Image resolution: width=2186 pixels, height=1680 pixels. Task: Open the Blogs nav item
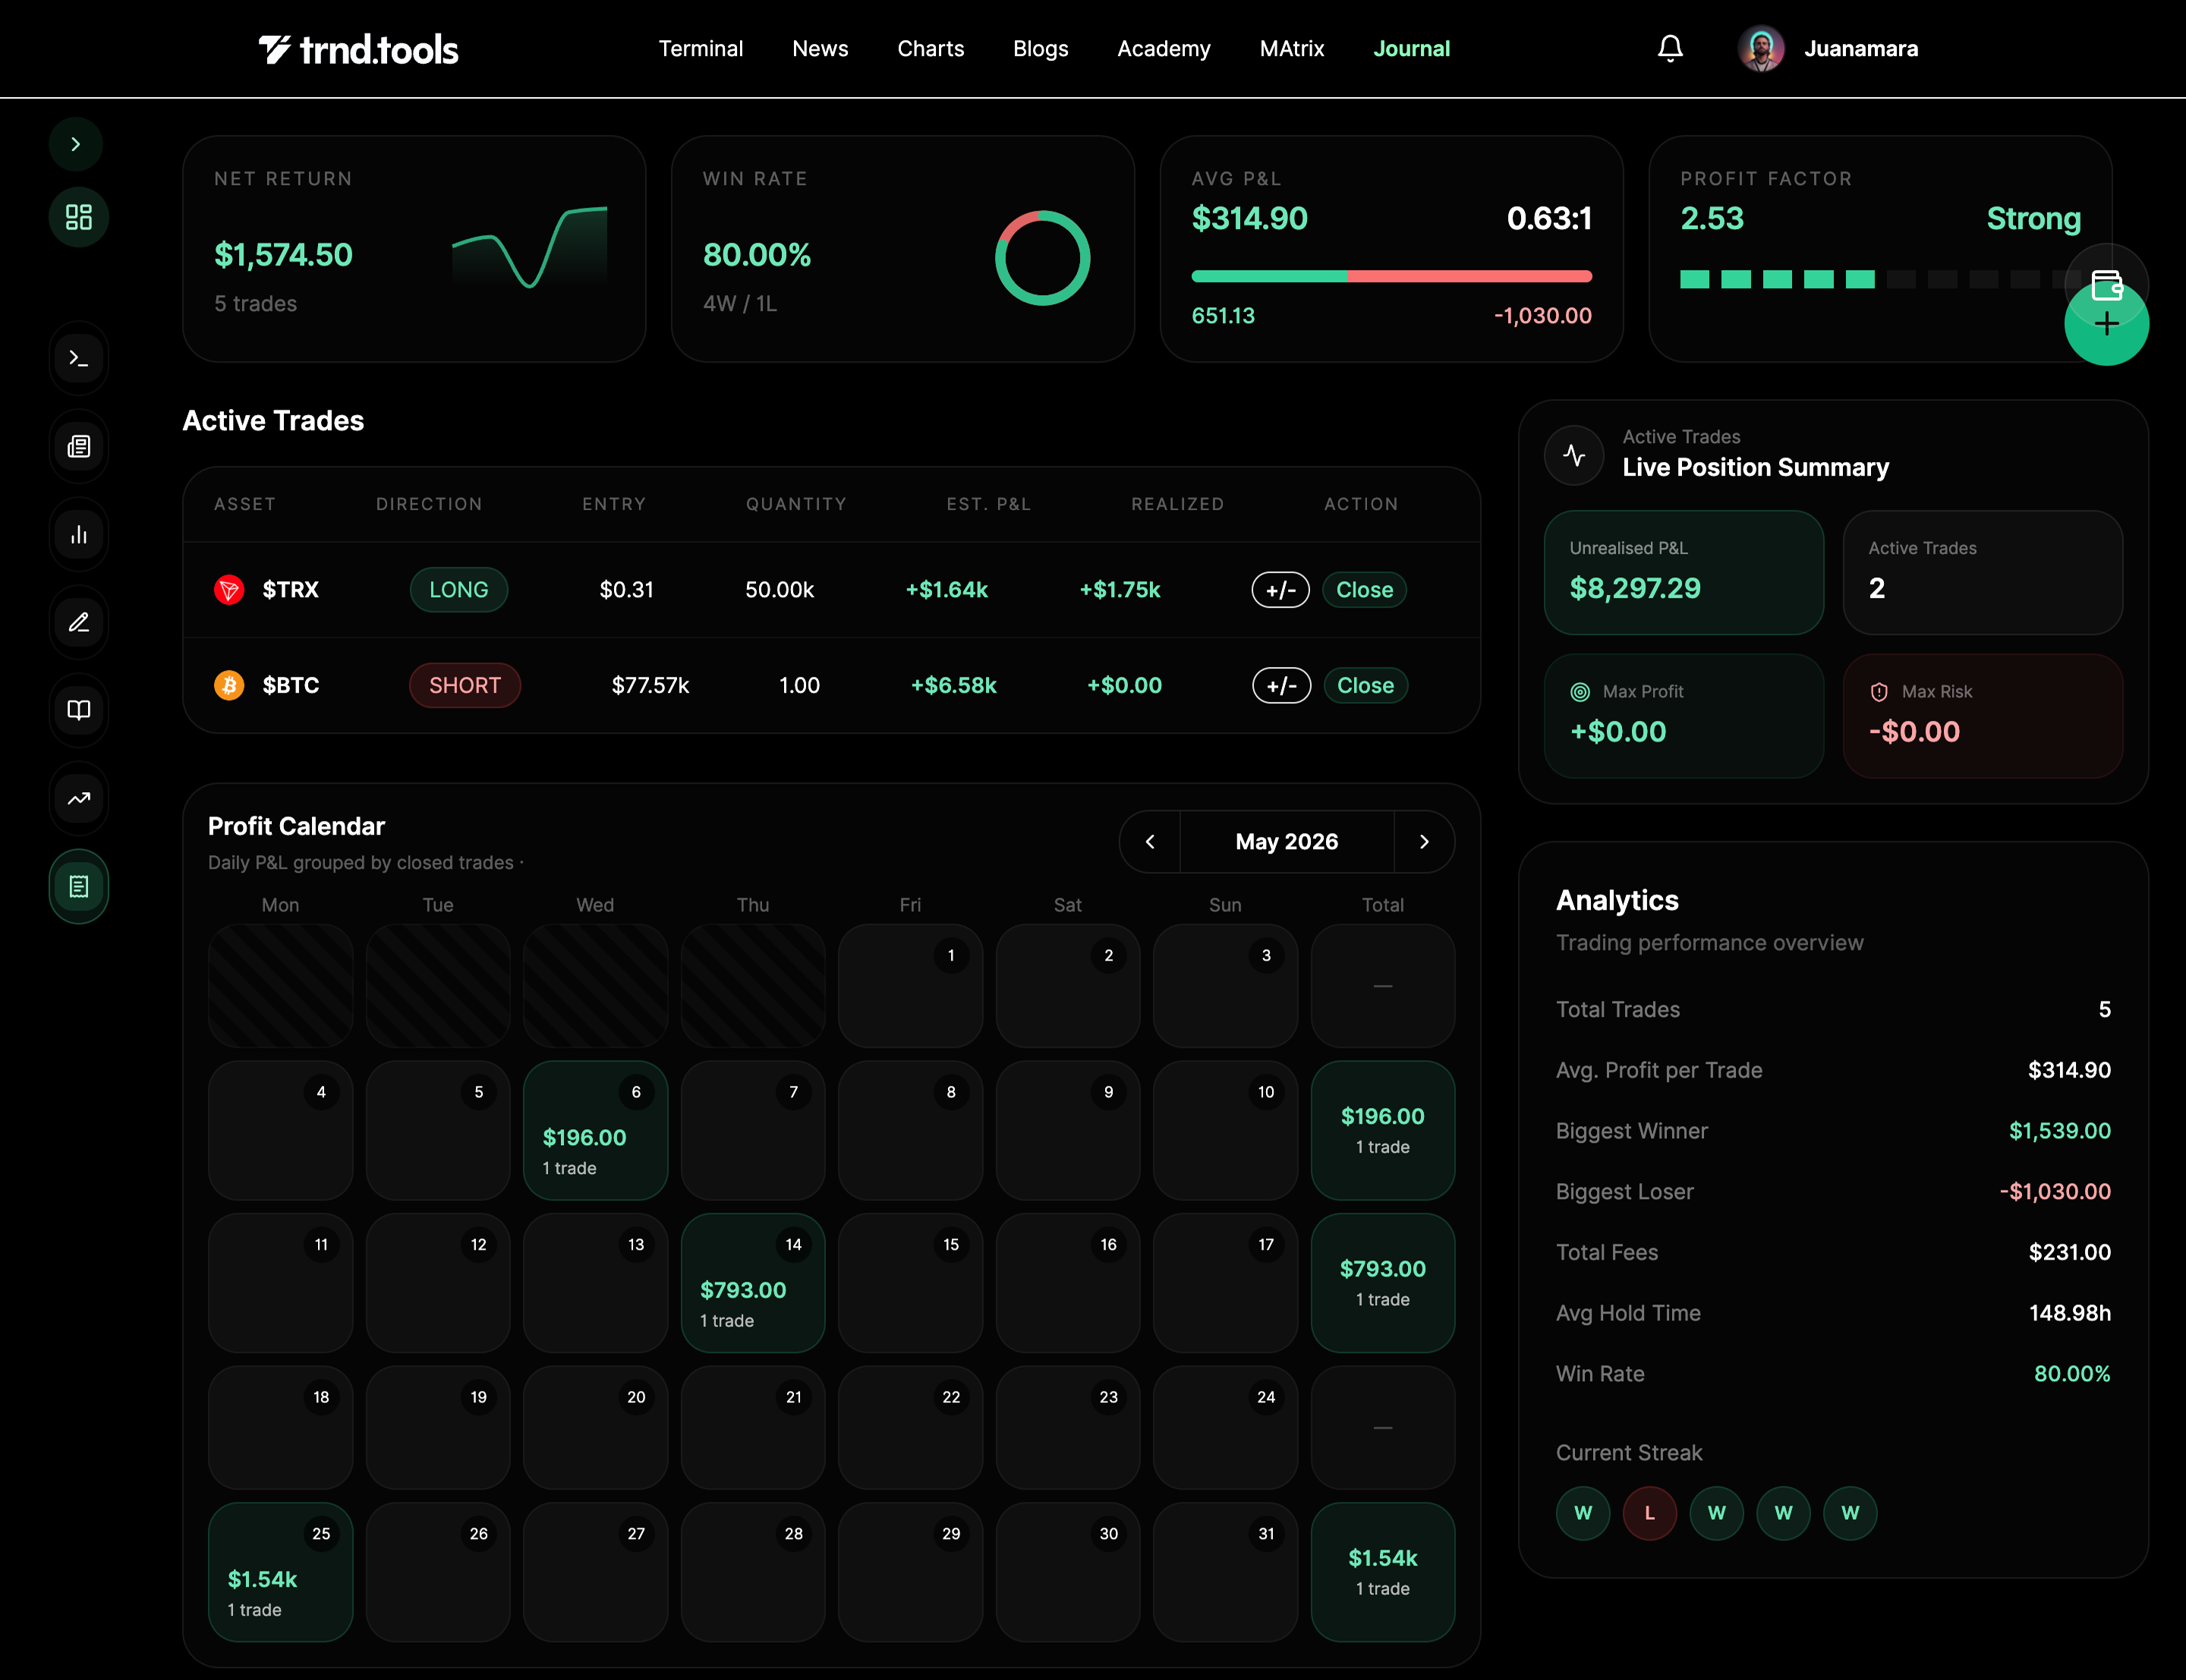click(1041, 49)
